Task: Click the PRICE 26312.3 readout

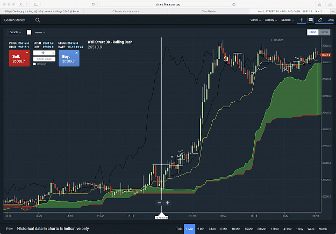Action: (19, 43)
